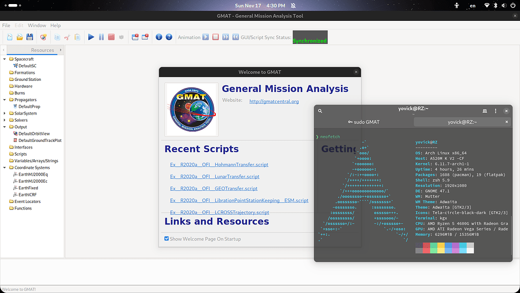
Task: Expand the SolarSystem tree node
Action: point(5,113)
